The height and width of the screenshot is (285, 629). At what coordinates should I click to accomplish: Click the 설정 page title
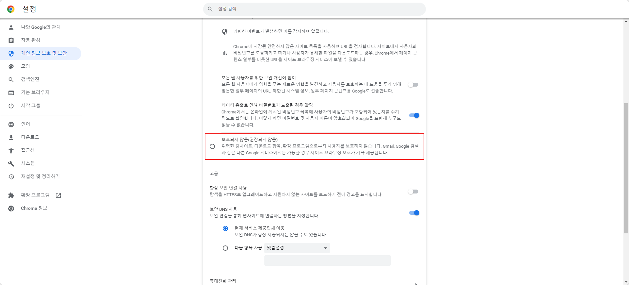point(29,9)
